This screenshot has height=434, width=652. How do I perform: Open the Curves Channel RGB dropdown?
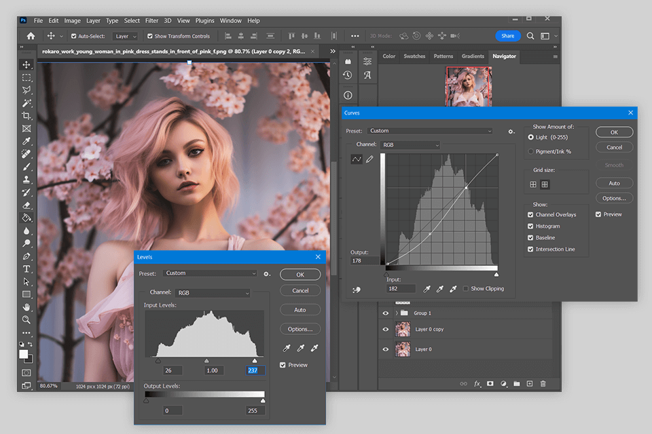410,145
